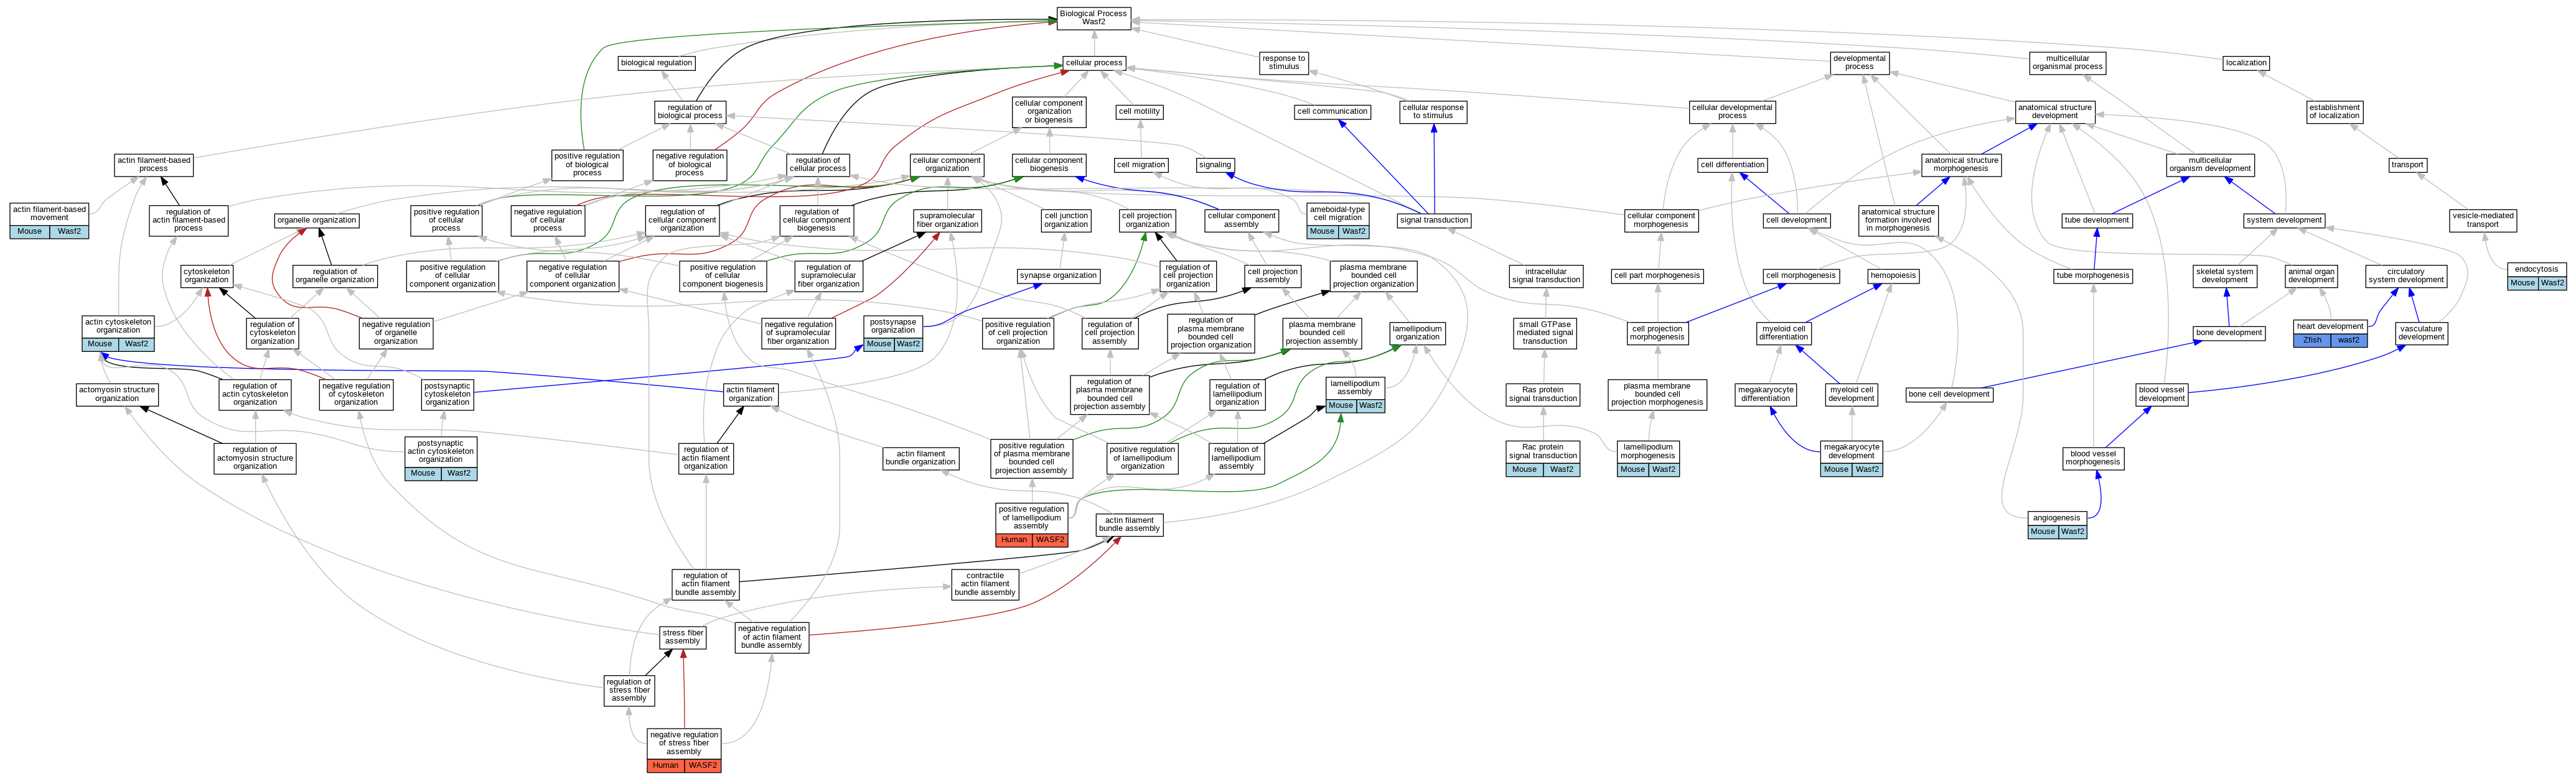Click the 'hemopoiesis' node

(x=1893, y=275)
